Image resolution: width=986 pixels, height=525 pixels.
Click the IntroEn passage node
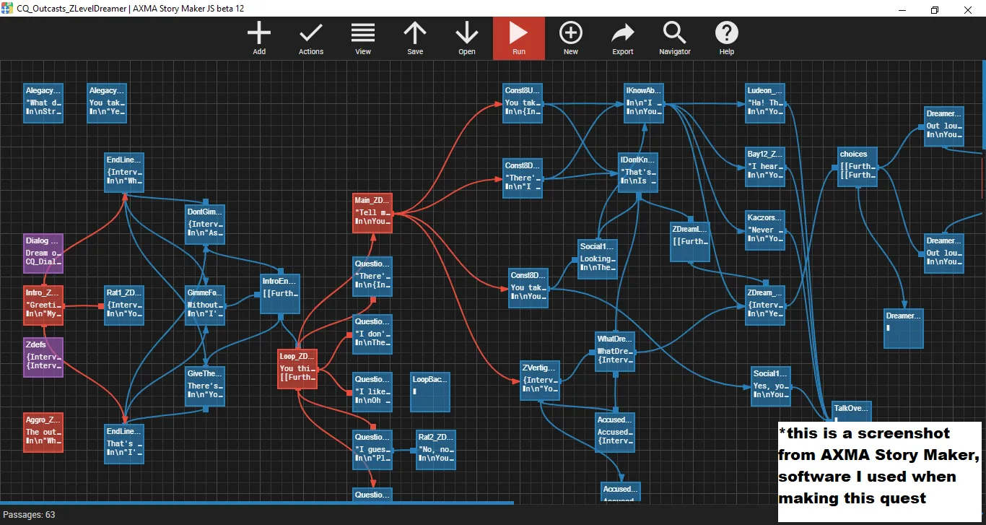pyautogui.click(x=280, y=294)
